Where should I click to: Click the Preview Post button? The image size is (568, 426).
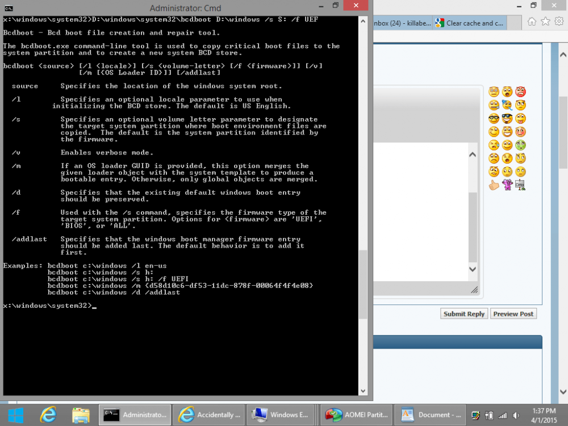[513, 314]
